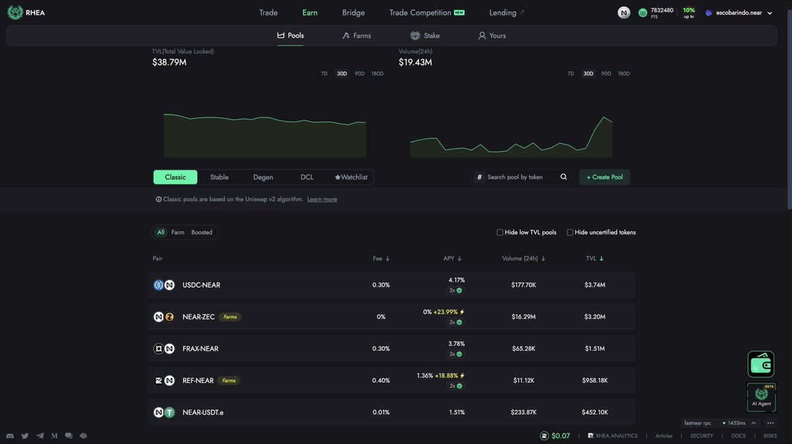
Task: Click the REF-NEAR token pair icons
Action: [164, 381]
